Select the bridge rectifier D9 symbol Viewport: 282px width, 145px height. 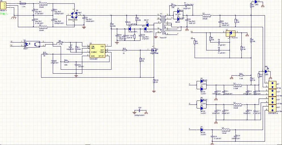(x=74, y=15)
